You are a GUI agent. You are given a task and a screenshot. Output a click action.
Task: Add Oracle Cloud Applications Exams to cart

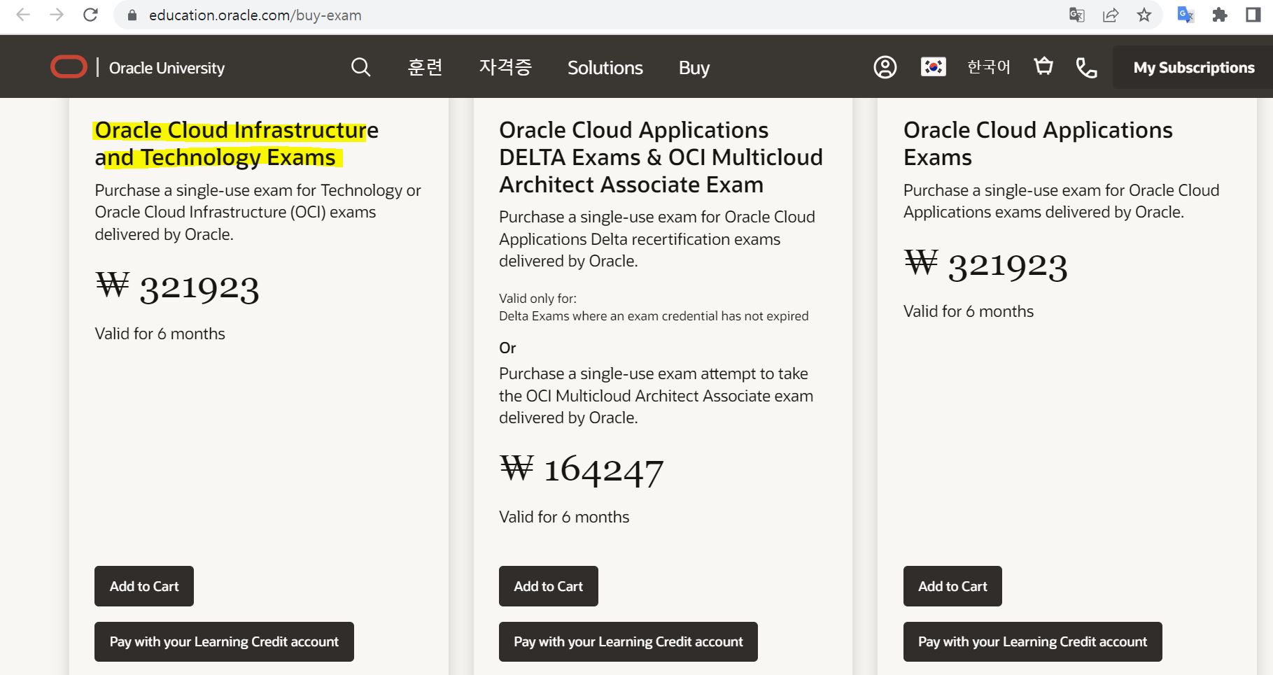pos(952,586)
